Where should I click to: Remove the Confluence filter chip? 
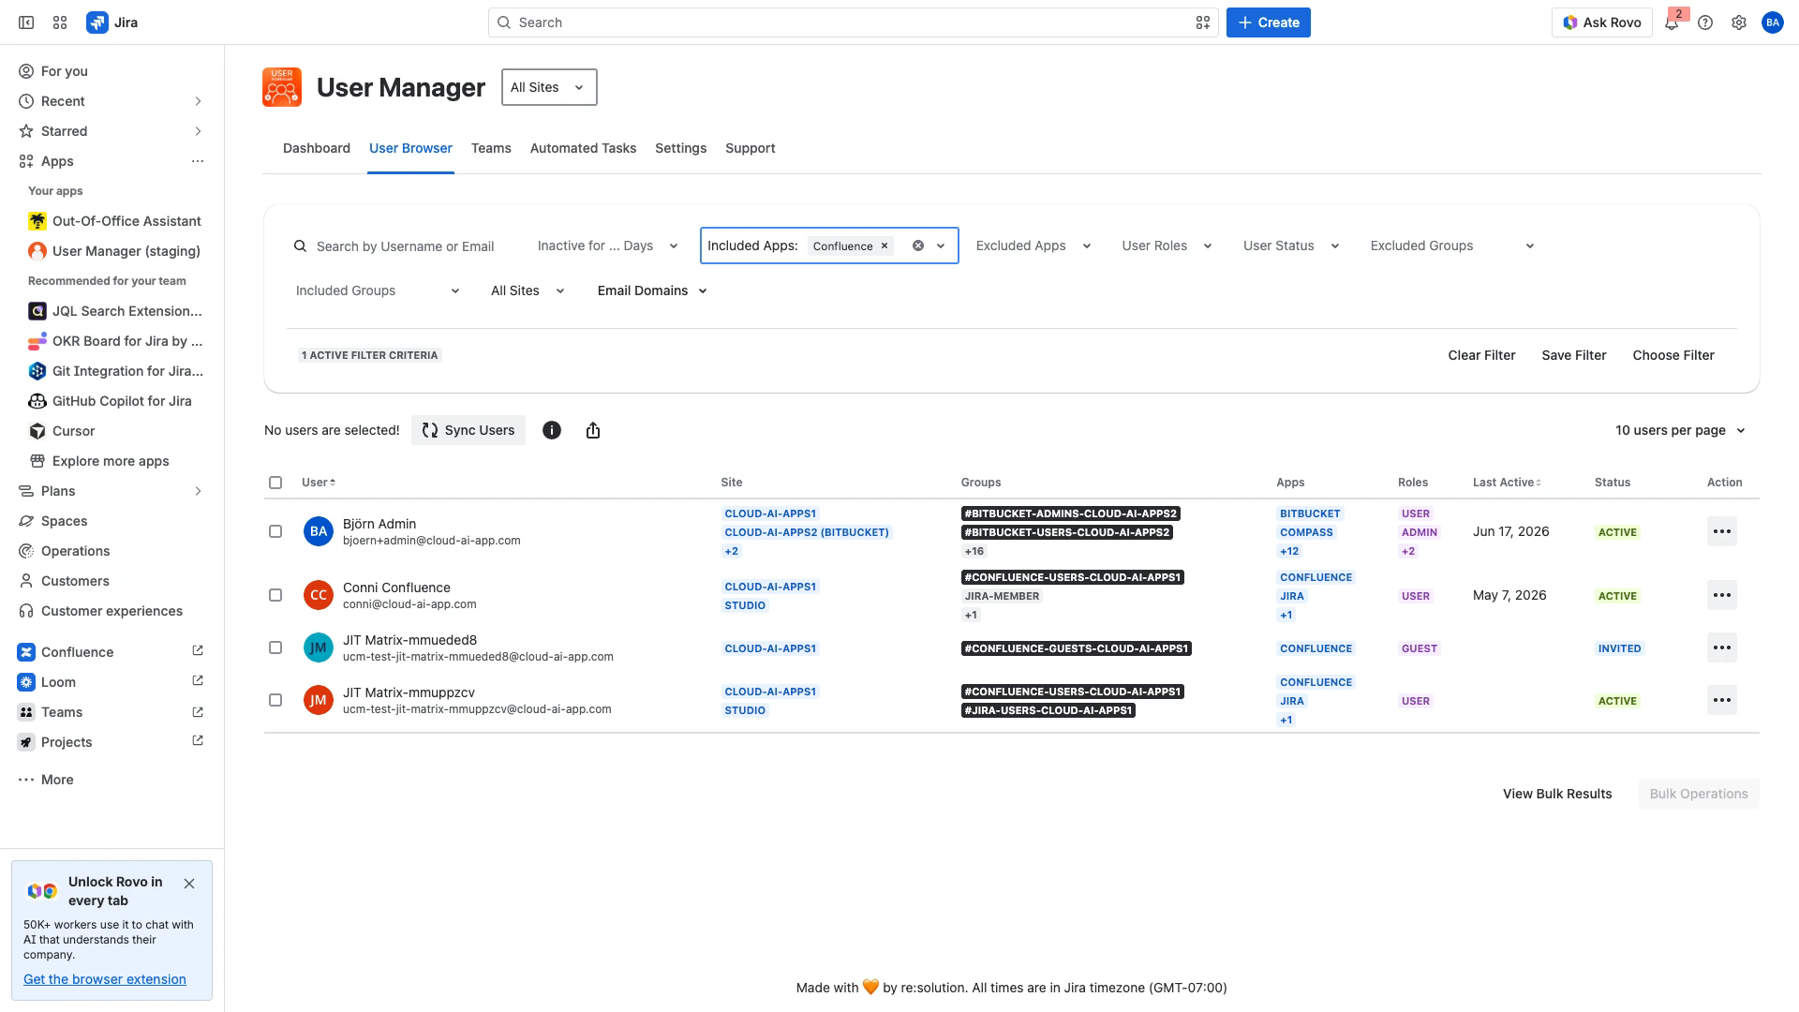884,246
